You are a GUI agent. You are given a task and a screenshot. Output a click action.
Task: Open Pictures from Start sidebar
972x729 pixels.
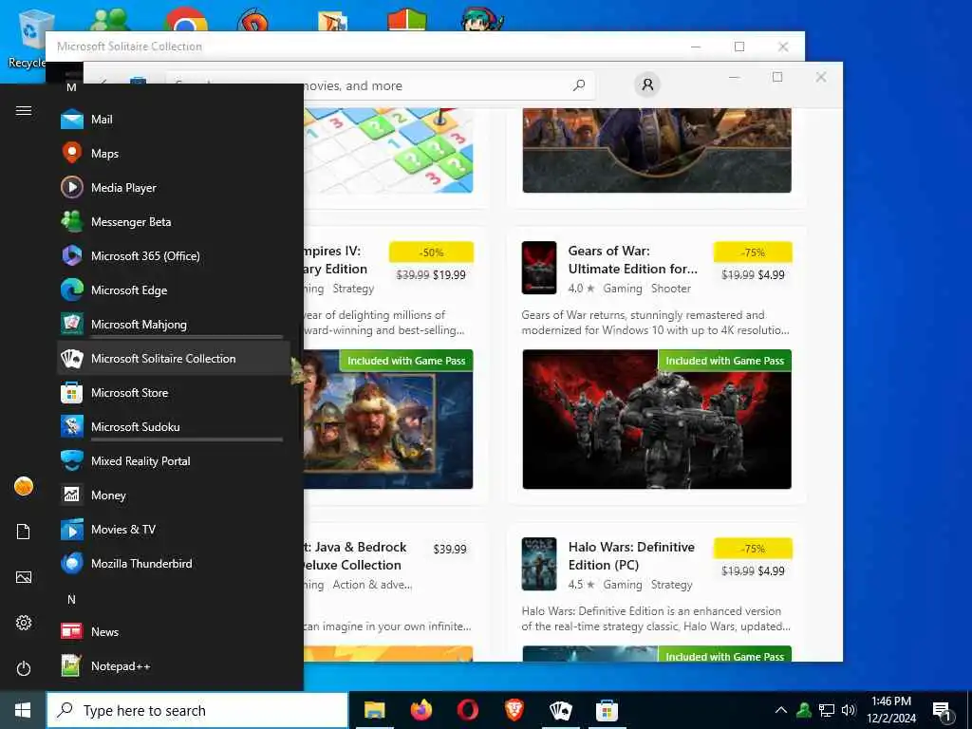pos(24,577)
